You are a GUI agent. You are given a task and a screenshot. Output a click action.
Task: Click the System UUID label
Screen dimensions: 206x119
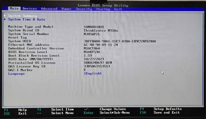pos(20,41)
